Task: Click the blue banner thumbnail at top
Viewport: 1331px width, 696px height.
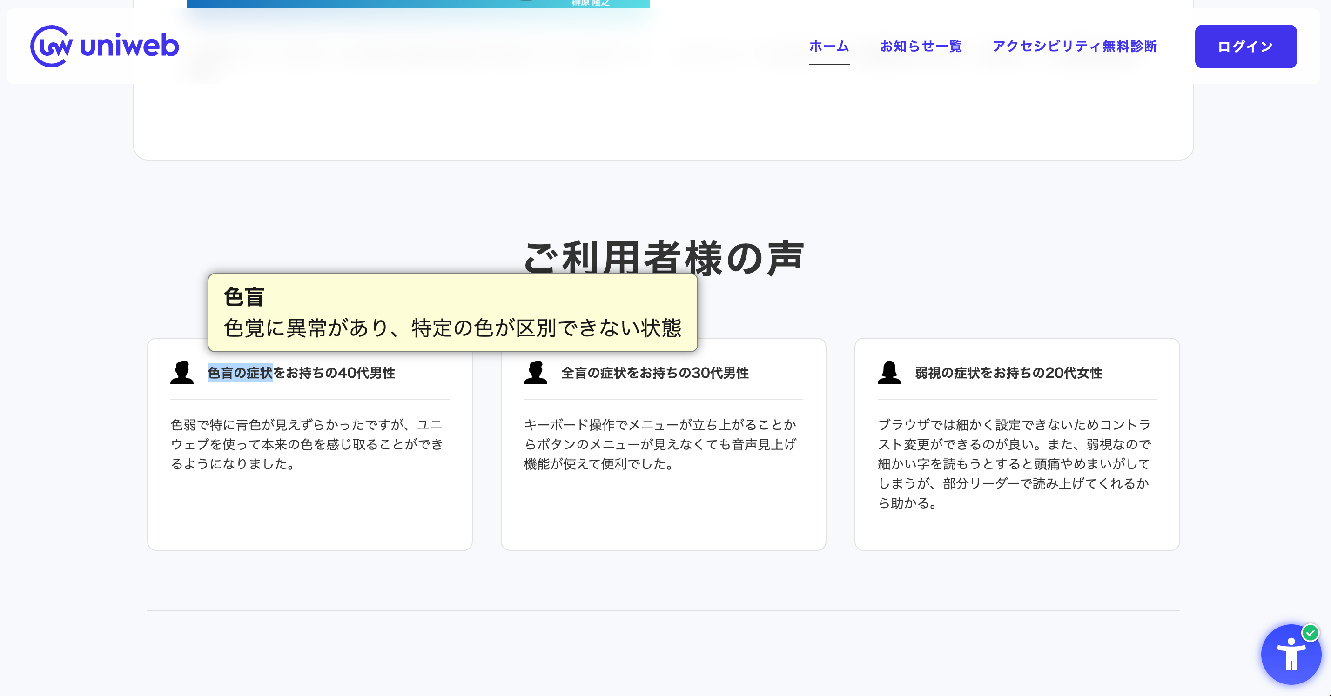Action: tap(417, 4)
